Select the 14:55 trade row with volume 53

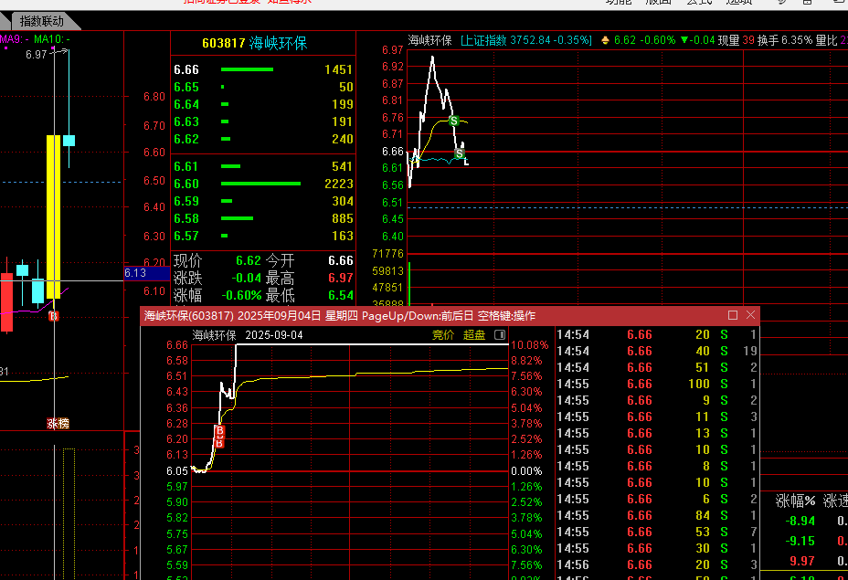coord(656,532)
